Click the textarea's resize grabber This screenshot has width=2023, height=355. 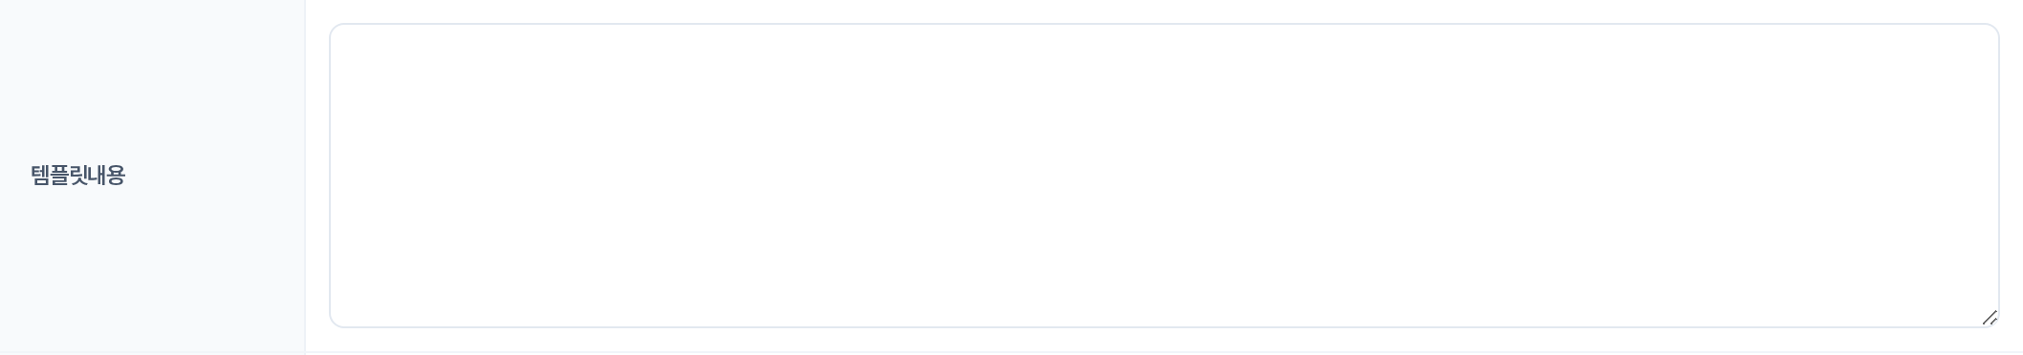coord(1989,318)
